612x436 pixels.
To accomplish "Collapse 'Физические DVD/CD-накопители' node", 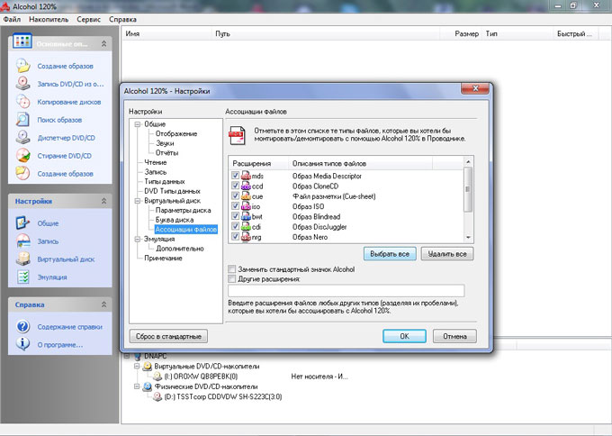I will [137, 386].
